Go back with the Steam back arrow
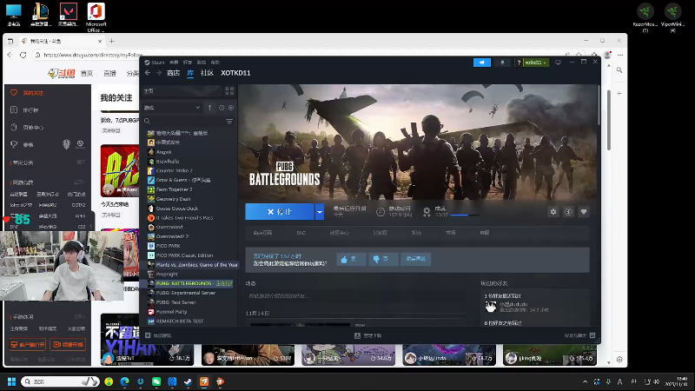Image resolution: width=695 pixels, height=391 pixels. coord(148,73)
